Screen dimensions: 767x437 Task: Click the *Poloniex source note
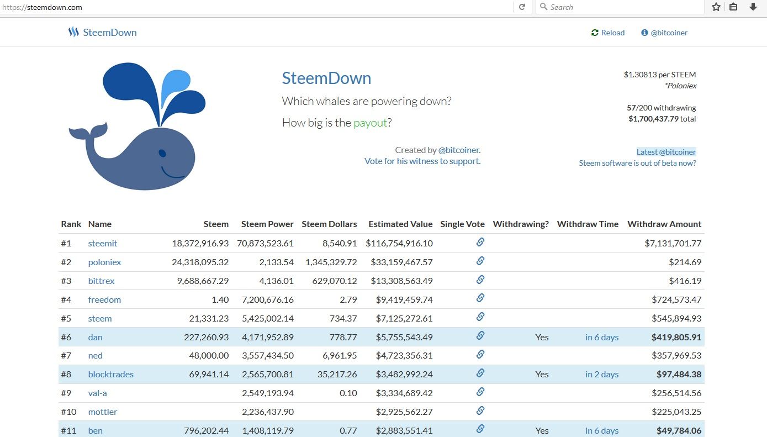pyautogui.click(x=680, y=86)
